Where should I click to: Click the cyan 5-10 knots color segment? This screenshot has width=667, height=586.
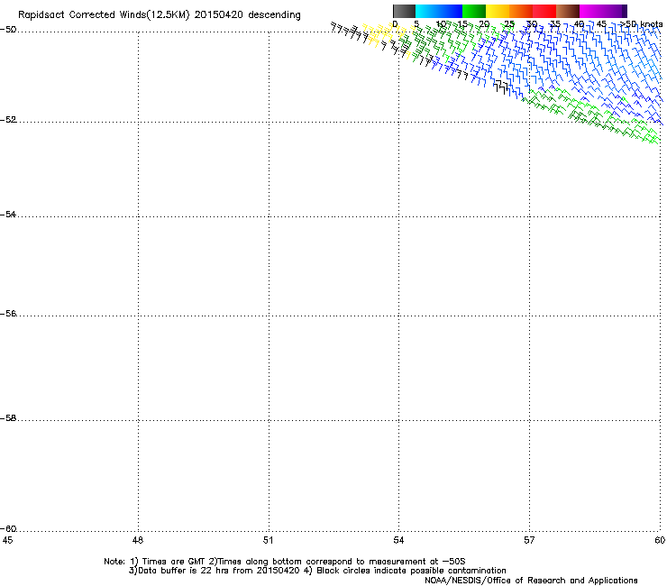(x=427, y=11)
